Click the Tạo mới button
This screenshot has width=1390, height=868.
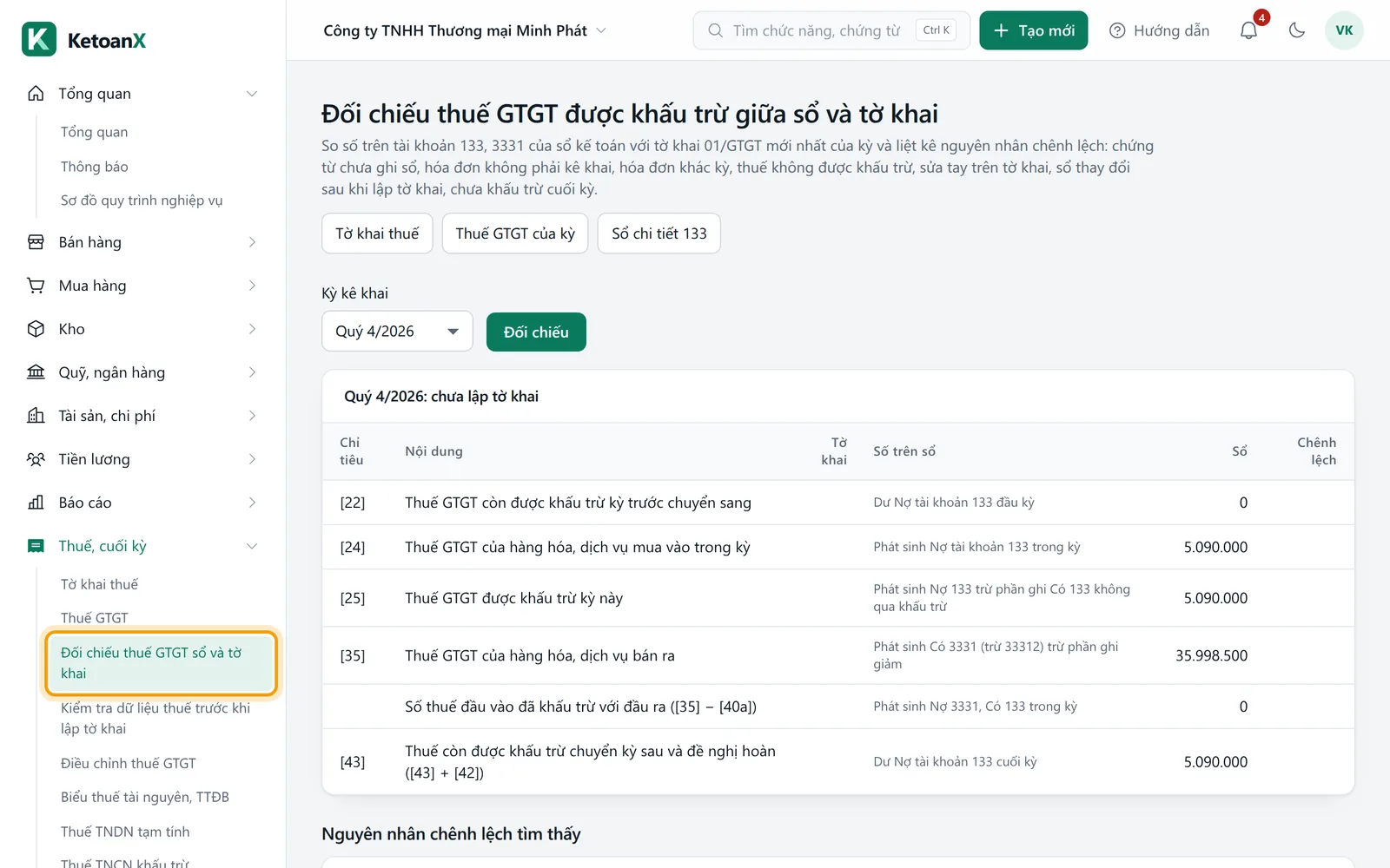tap(1033, 30)
